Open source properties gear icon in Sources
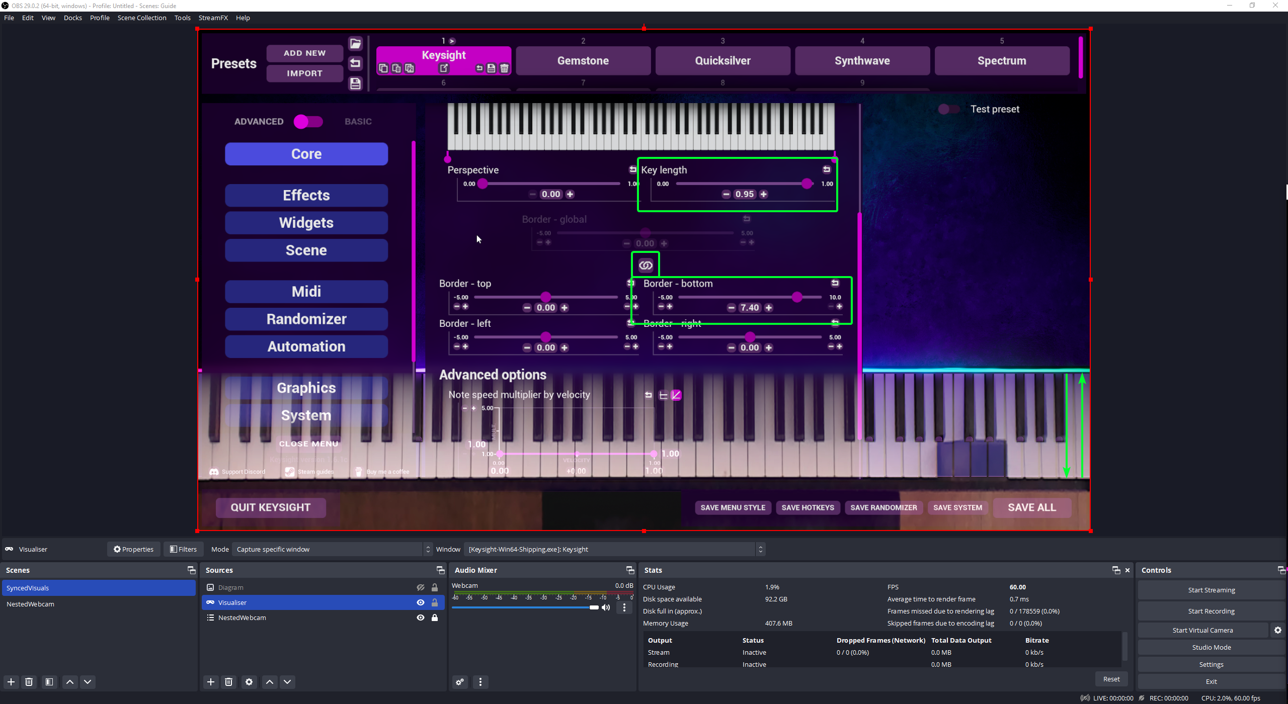Image resolution: width=1288 pixels, height=704 pixels. point(249,682)
